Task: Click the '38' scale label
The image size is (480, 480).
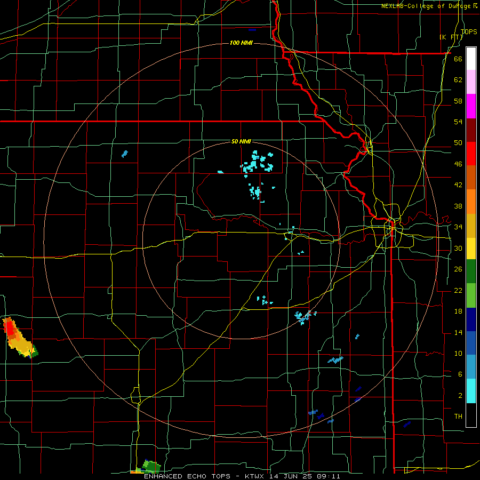Action: point(458,206)
